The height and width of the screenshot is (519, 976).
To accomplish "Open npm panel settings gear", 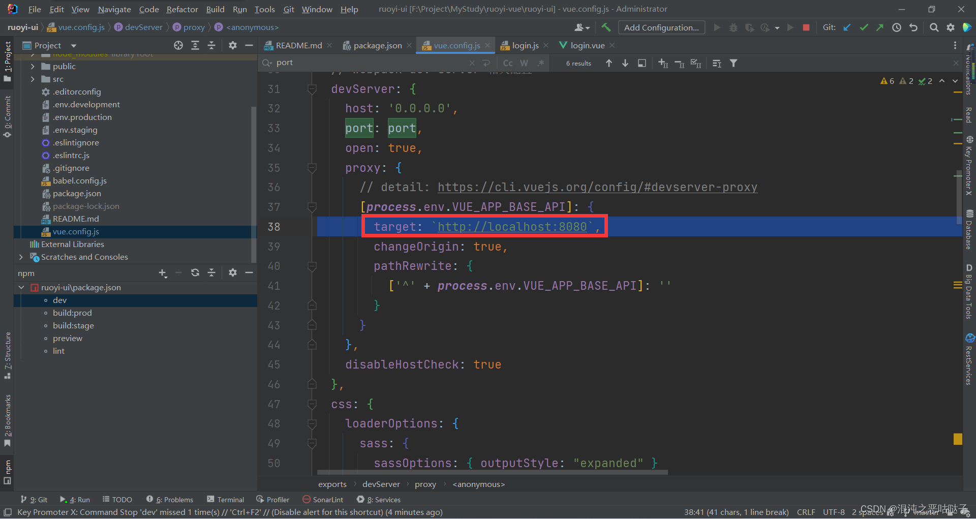I will pos(233,272).
